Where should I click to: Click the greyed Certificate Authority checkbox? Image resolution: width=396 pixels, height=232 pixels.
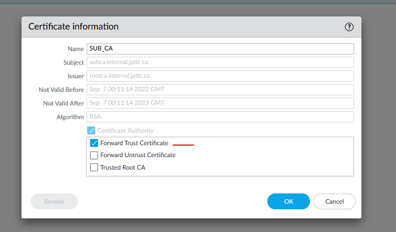coord(92,130)
